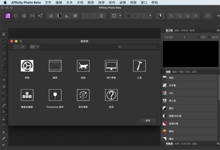Open the histogram panel options menu
The height and width of the screenshot is (150, 220).
pyautogui.click(x=218, y=30)
